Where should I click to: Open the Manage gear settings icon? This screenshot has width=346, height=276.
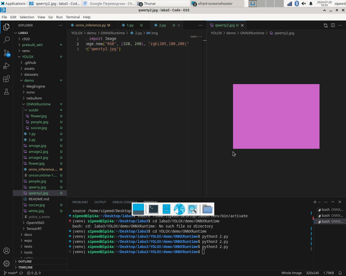coord(6,263)
